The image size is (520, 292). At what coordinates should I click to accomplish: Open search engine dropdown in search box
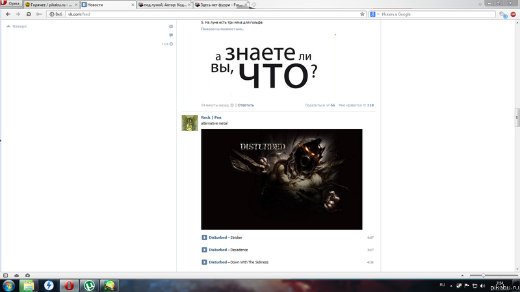(x=375, y=14)
